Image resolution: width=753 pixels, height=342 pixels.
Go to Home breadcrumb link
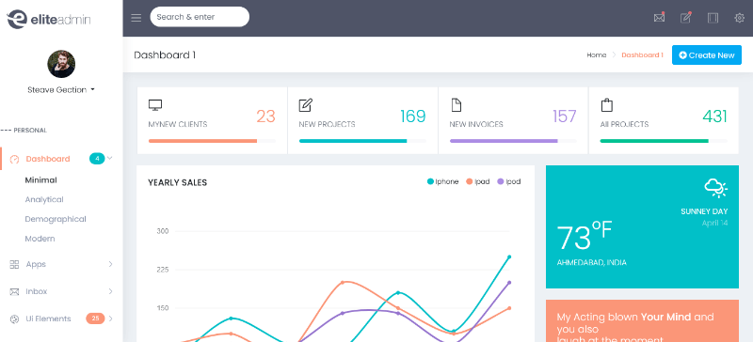(597, 55)
